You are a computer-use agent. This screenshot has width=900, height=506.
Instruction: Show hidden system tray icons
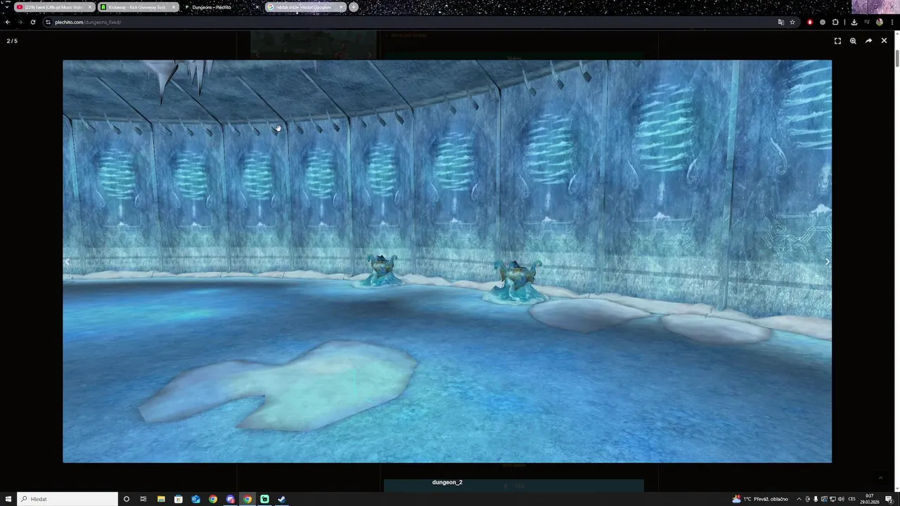click(x=799, y=499)
